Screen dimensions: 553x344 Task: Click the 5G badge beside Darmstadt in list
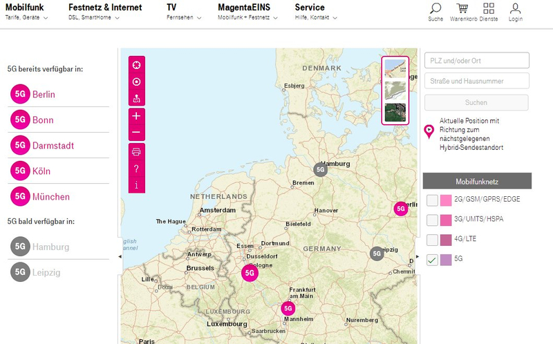pyautogui.click(x=20, y=145)
